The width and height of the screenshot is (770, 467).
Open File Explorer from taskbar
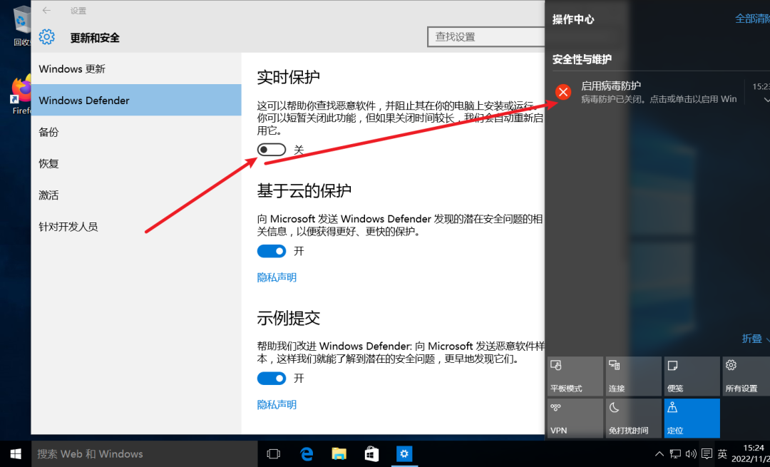tap(339, 454)
